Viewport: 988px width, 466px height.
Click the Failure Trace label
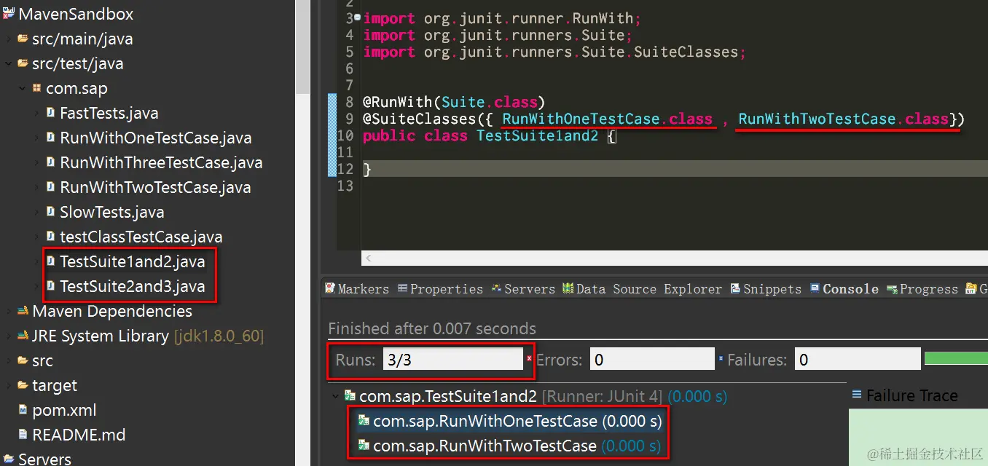911,395
